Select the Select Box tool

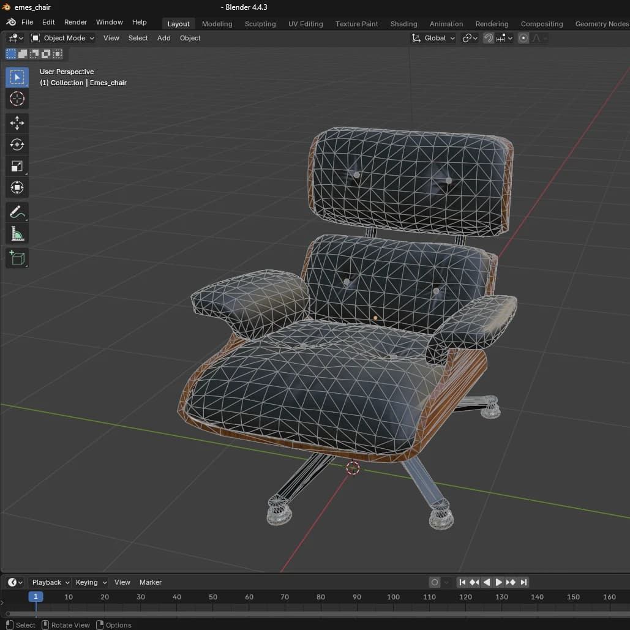coord(17,77)
